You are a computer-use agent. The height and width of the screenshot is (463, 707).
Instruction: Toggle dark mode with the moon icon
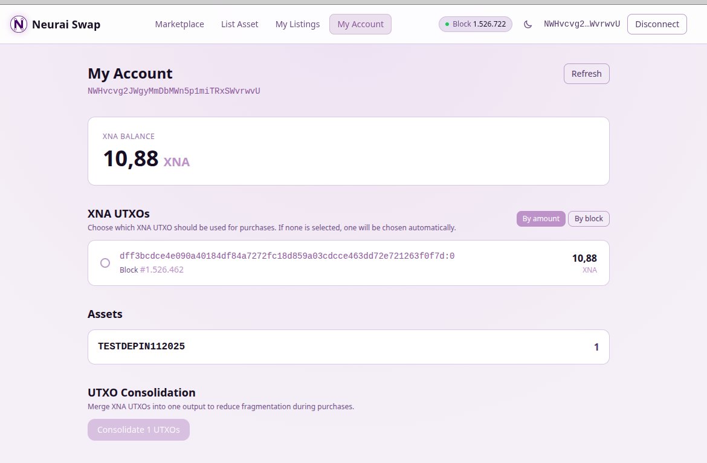click(x=528, y=24)
